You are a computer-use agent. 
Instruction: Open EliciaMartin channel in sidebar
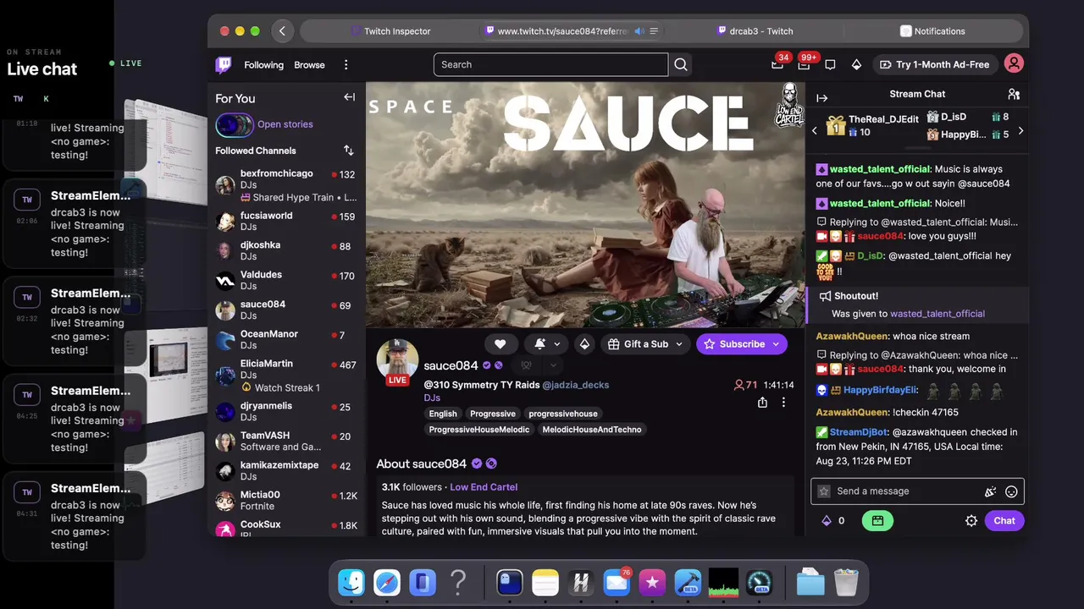[x=286, y=375]
